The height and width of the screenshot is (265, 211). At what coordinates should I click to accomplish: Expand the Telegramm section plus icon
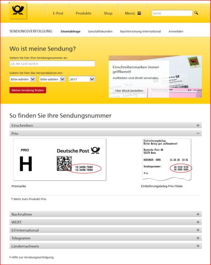pyautogui.click(x=198, y=238)
